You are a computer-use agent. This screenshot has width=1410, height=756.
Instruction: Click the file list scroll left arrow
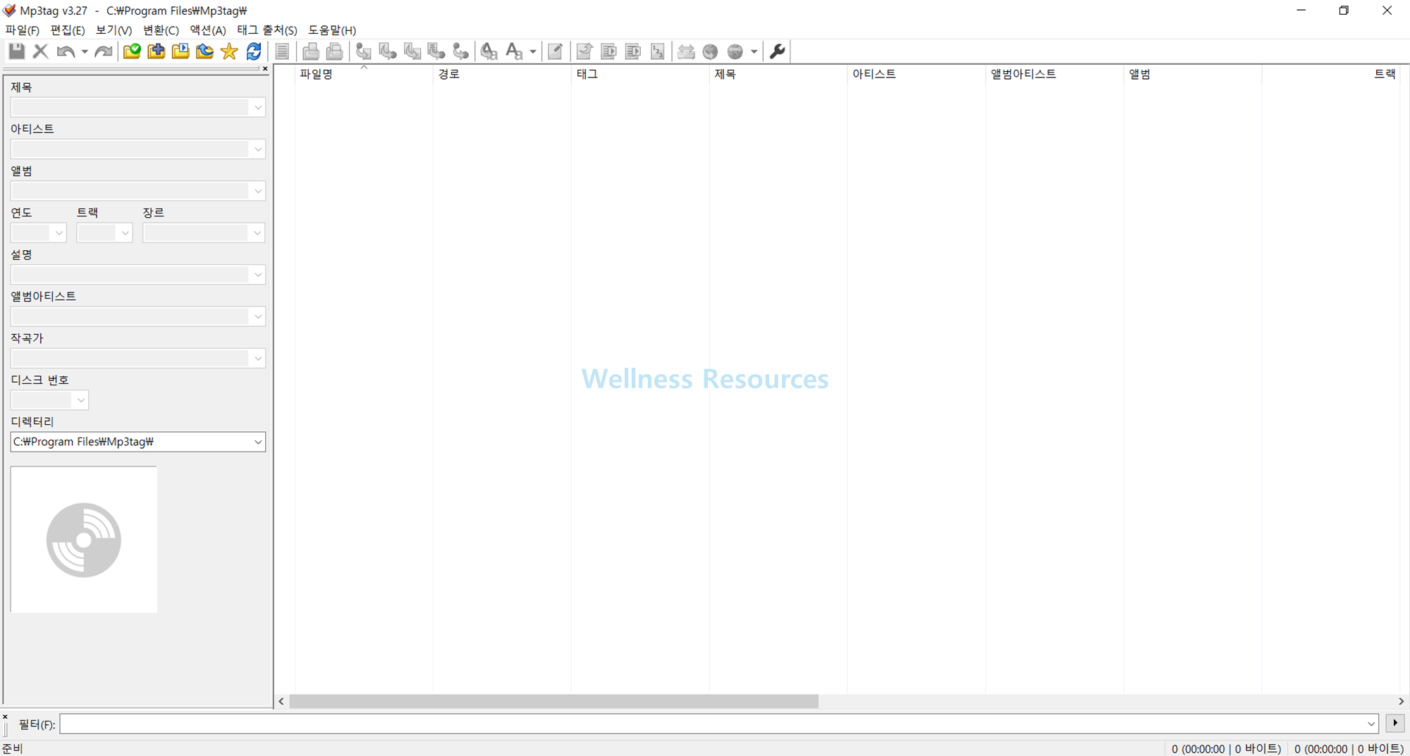(x=281, y=701)
